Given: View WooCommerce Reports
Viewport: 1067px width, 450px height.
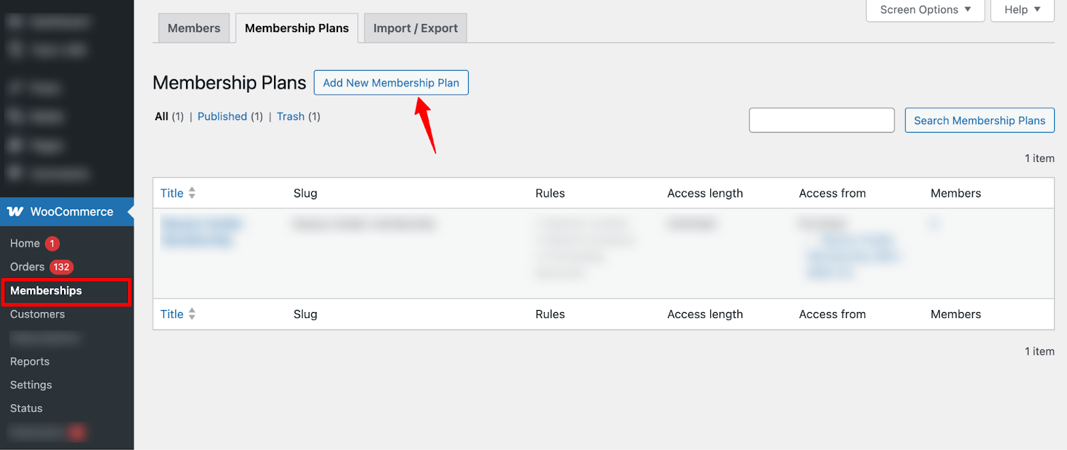Looking at the screenshot, I should [29, 361].
